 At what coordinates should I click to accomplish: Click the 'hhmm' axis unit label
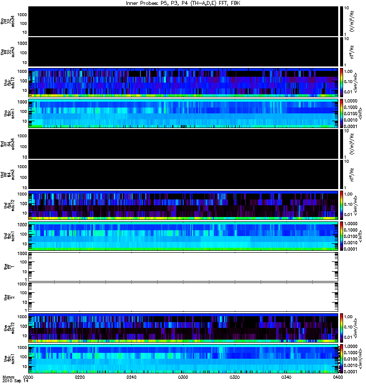(x=8, y=377)
